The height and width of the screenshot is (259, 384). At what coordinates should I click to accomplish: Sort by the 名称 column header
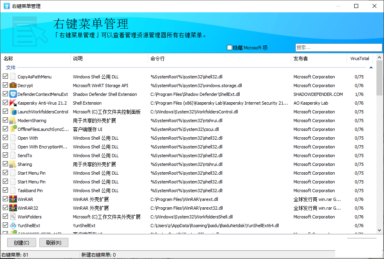(x=36, y=58)
